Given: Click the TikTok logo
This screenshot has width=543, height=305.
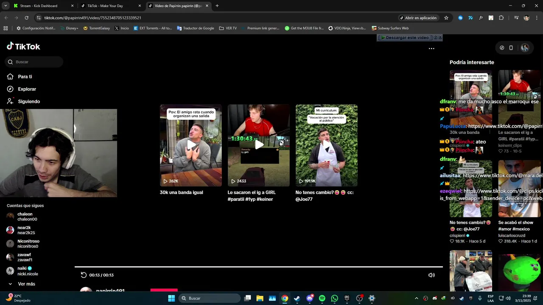Looking at the screenshot, I should point(23,47).
